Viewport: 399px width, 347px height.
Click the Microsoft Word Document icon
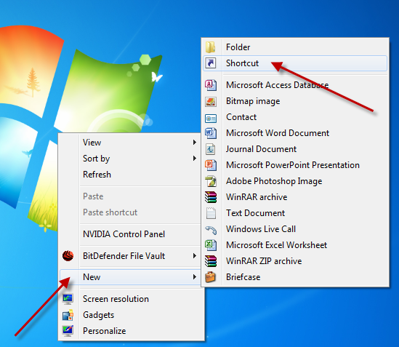pyautogui.click(x=211, y=133)
